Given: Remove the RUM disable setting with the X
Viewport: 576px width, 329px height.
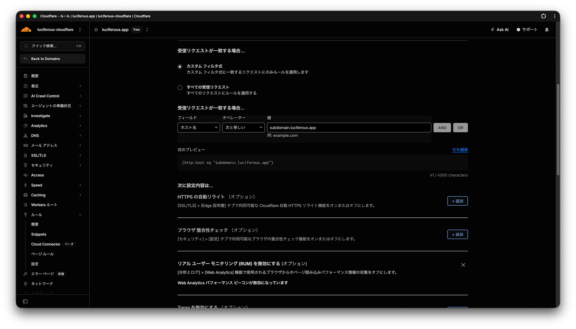Looking at the screenshot, I should (463, 265).
